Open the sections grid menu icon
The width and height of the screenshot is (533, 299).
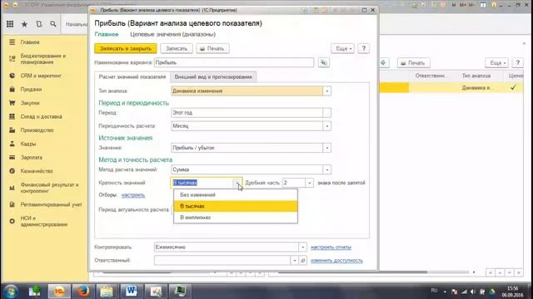click(10, 24)
